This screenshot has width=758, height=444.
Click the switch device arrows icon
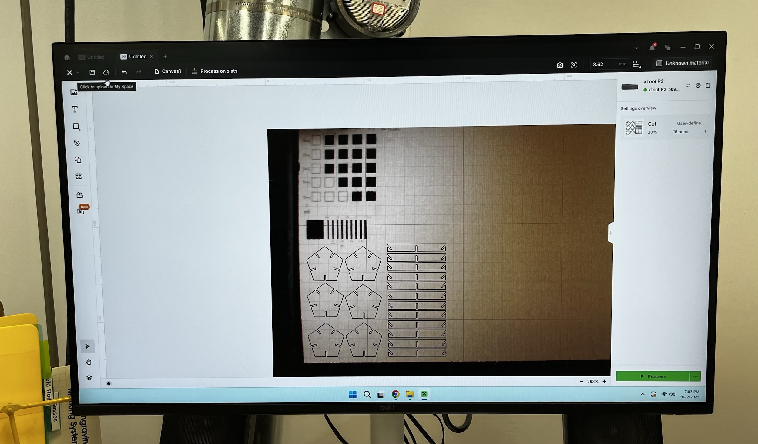(688, 86)
